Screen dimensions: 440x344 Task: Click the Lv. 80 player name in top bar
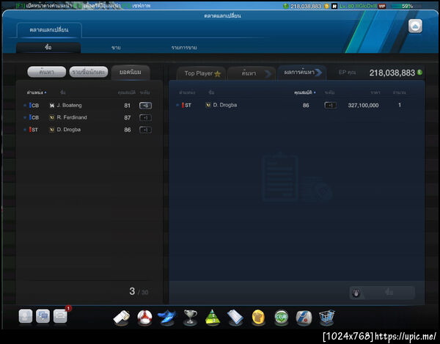(x=358, y=6)
